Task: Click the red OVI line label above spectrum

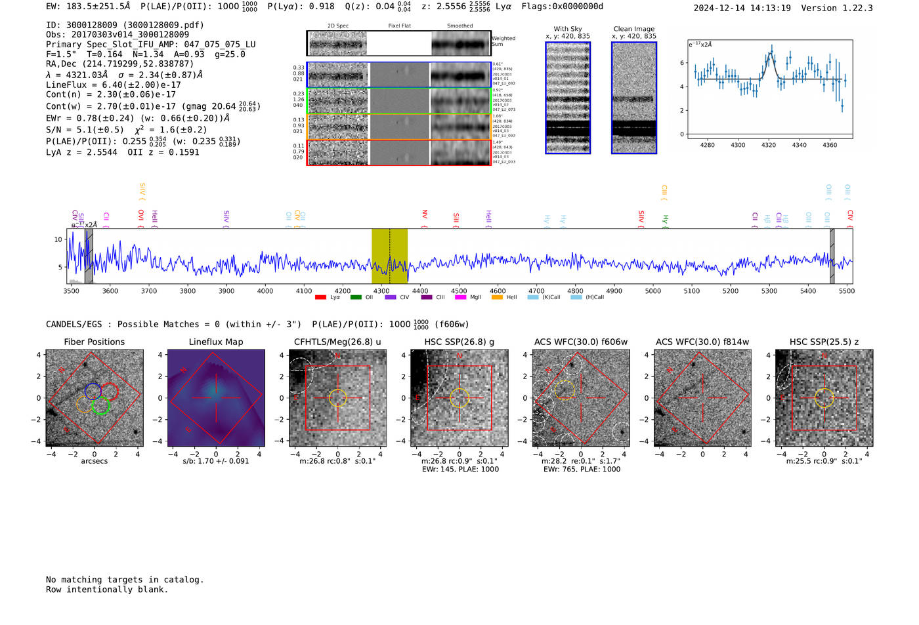Action: click(x=141, y=217)
